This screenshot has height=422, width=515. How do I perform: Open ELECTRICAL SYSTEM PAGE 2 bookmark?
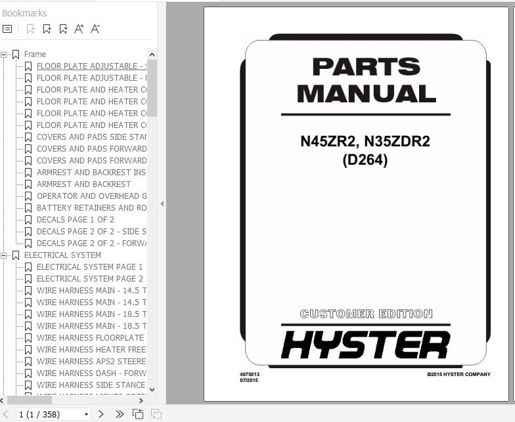pos(91,279)
